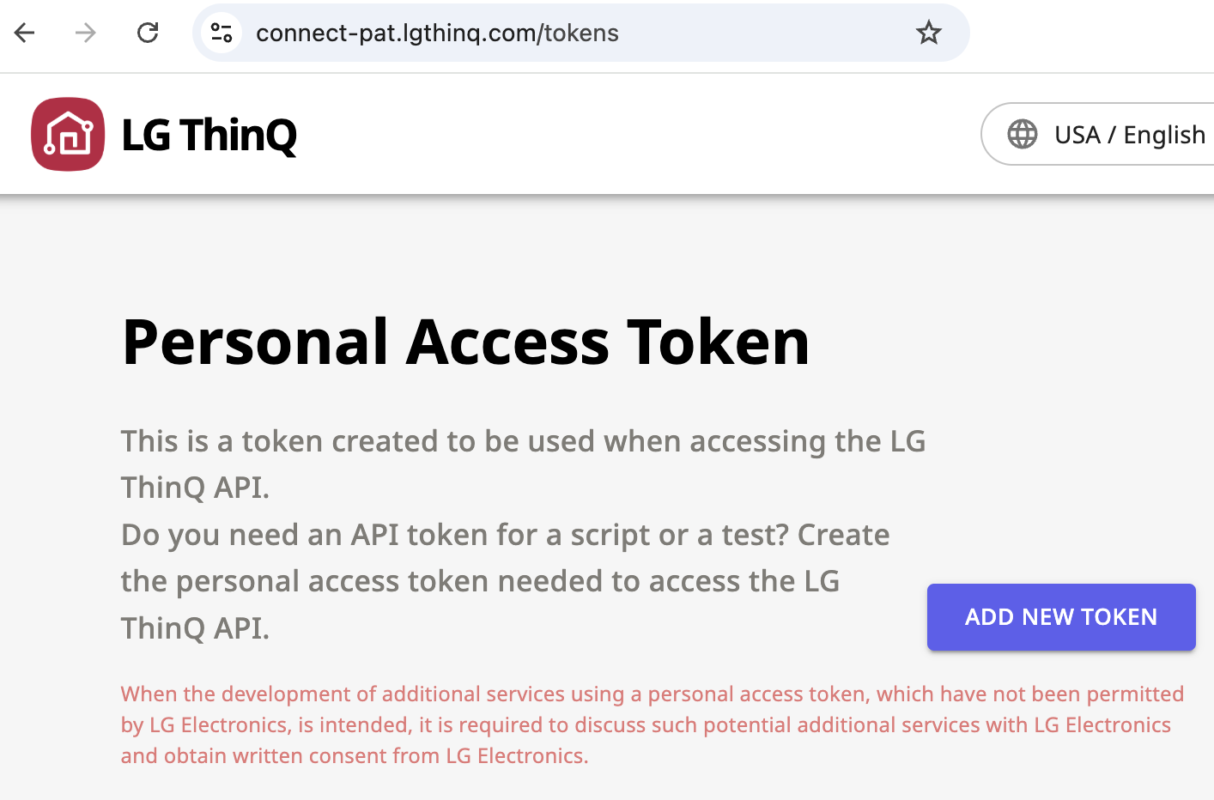Viewport: 1214px width, 800px height.
Task: Click the LG ThinQ wordmark text
Action: (x=209, y=135)
